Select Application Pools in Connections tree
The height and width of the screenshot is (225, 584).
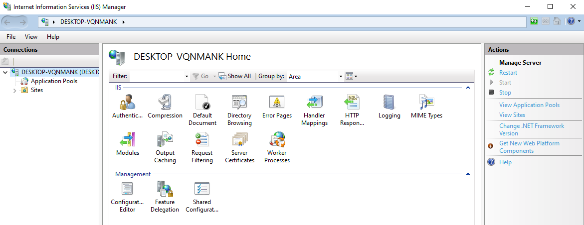[x=54, y=81]
